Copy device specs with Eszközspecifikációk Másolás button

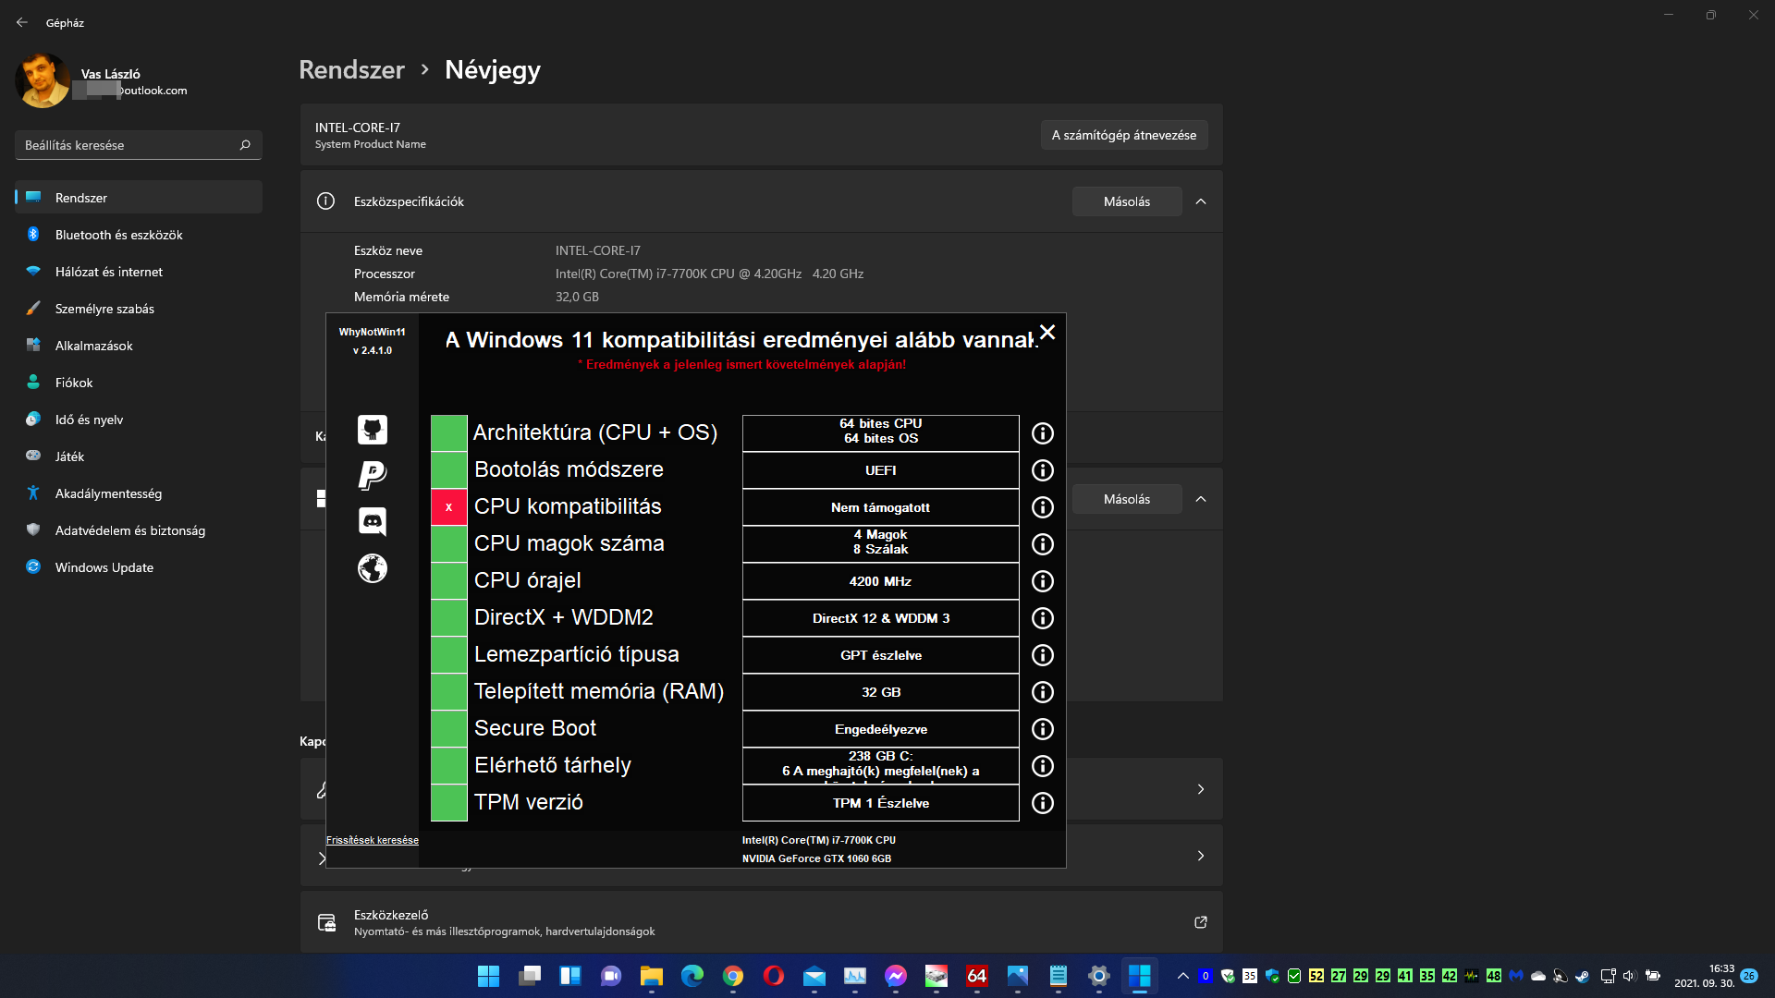pos(1127,201)
